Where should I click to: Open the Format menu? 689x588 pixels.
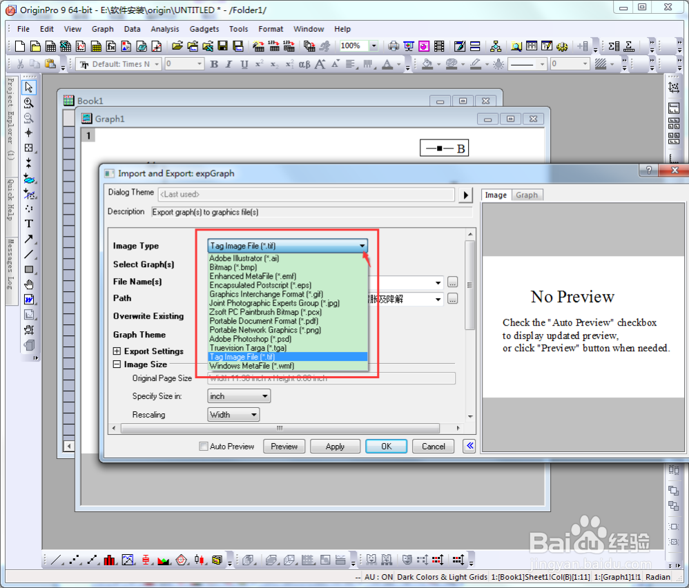click(271, 29)
